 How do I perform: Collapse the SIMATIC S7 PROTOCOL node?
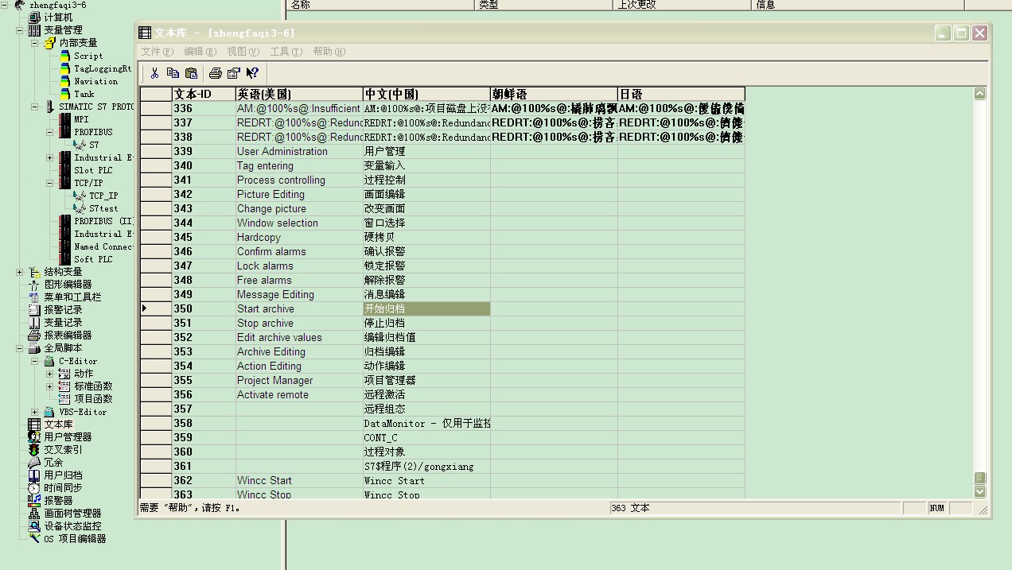[x=35, y=107]
